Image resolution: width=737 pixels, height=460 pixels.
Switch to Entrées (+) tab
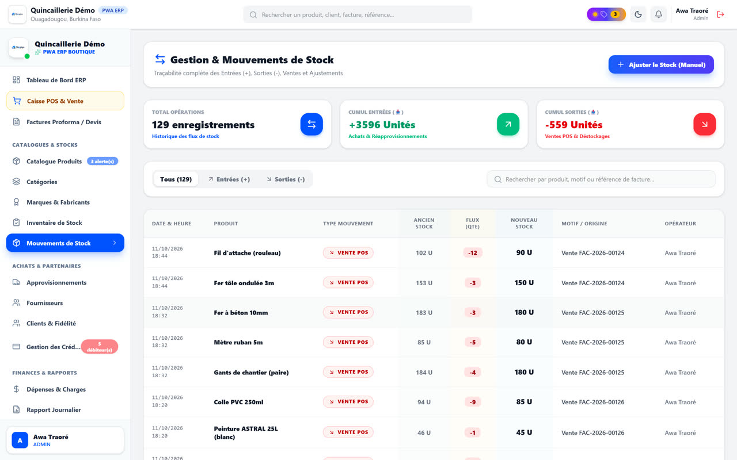point(229,179)
